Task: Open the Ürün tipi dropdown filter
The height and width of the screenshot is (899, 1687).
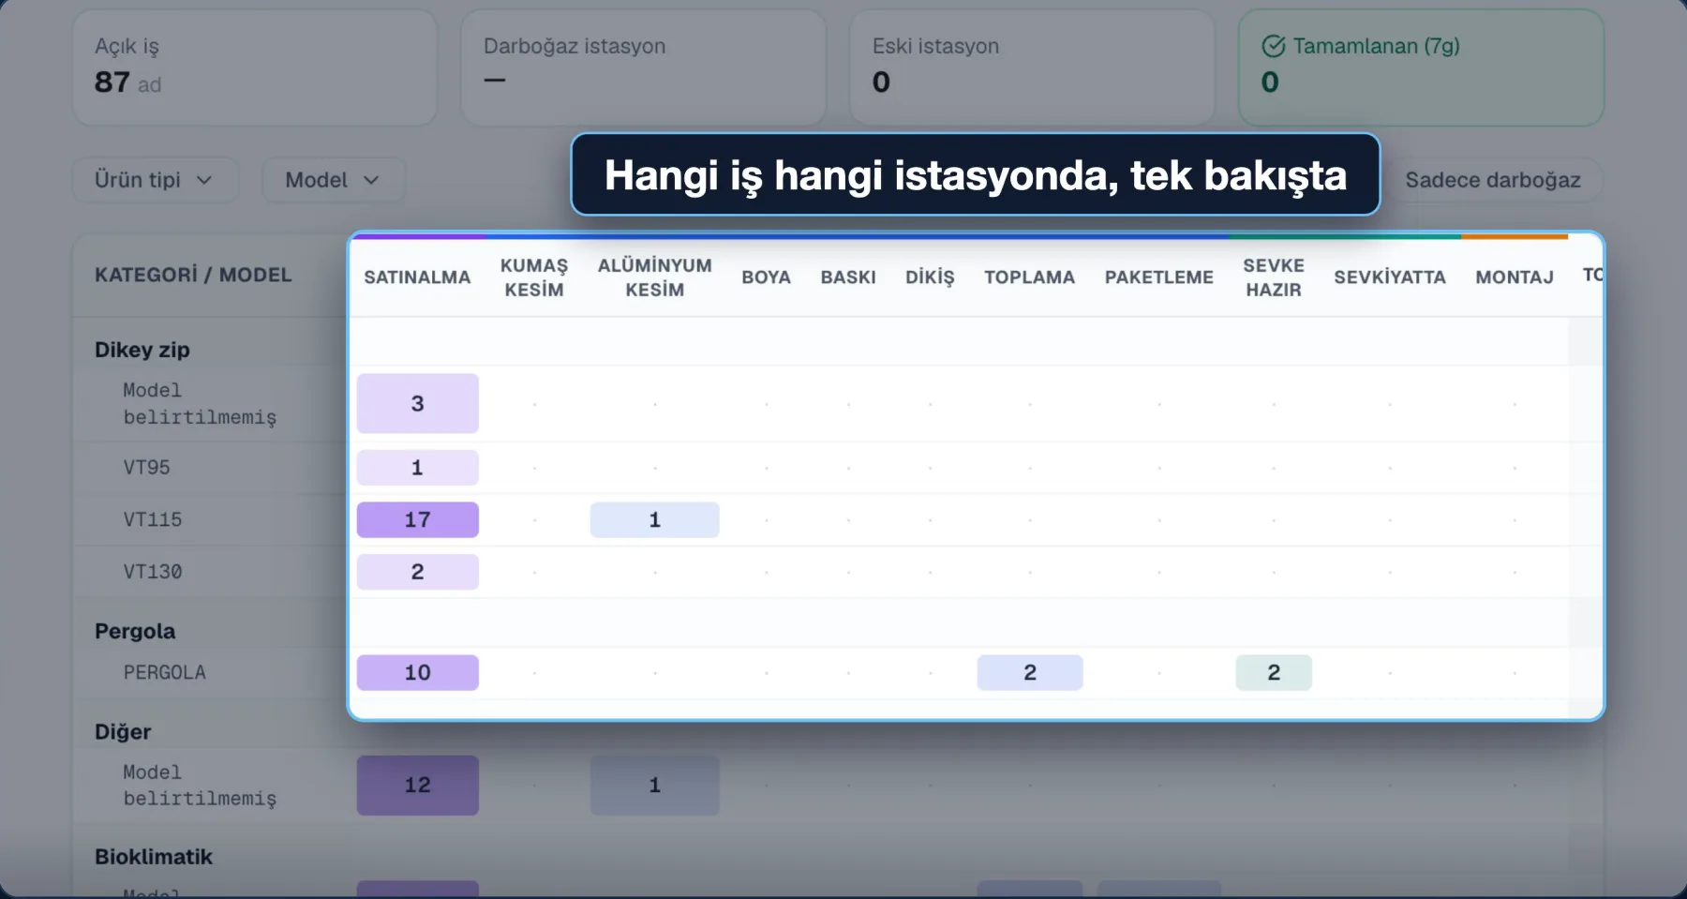Action: tap(155, 180)
